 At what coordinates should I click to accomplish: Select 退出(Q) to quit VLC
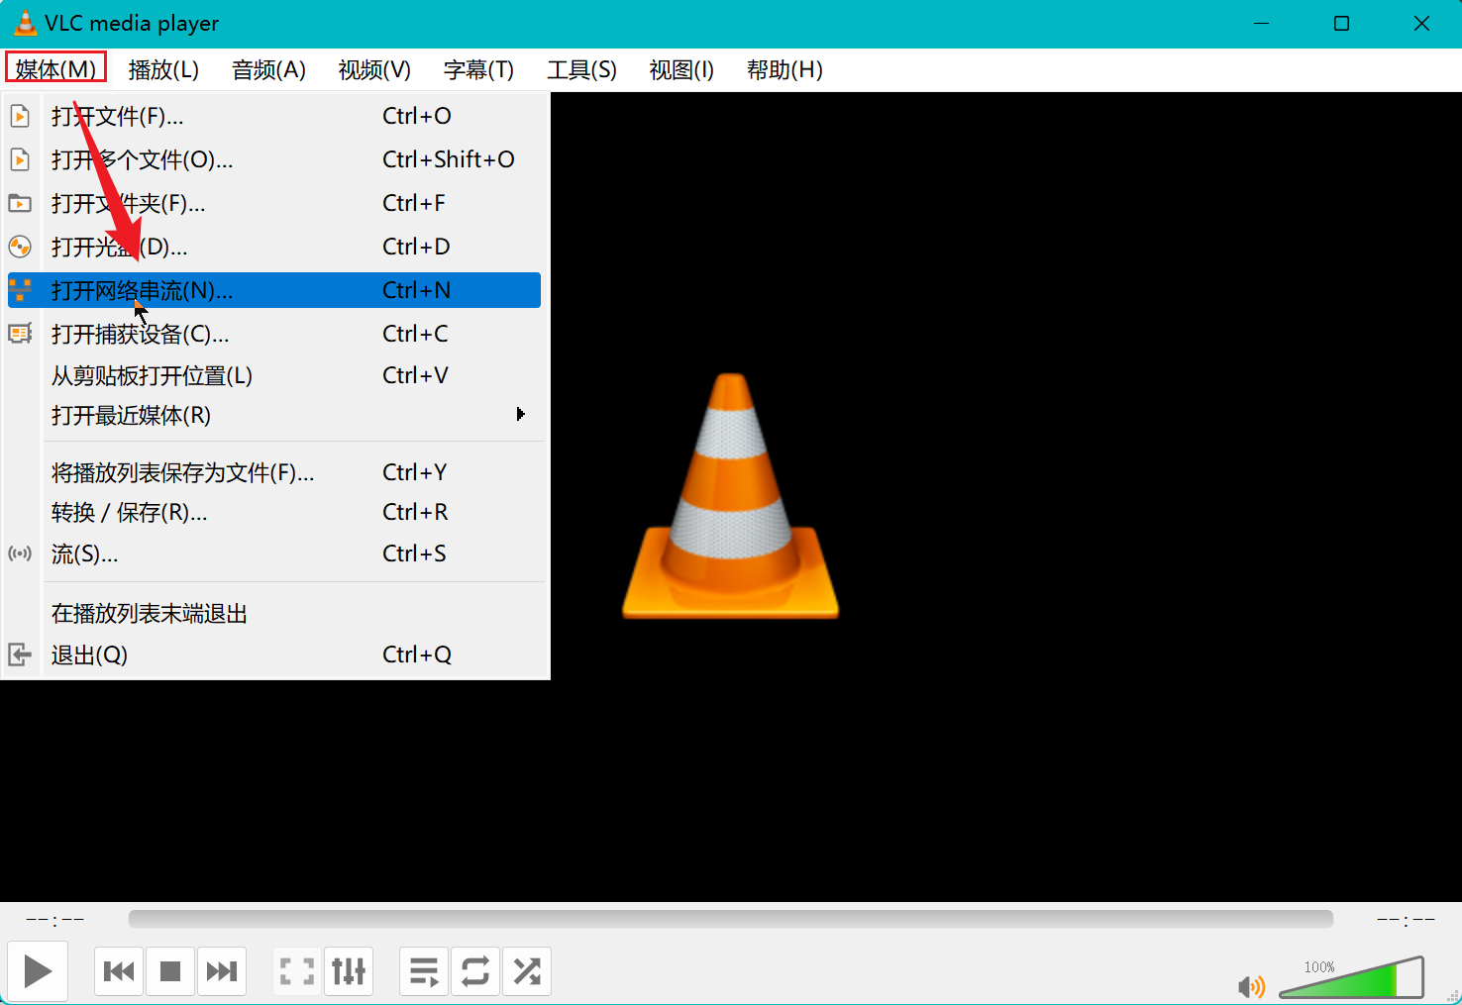coord(274,654)
